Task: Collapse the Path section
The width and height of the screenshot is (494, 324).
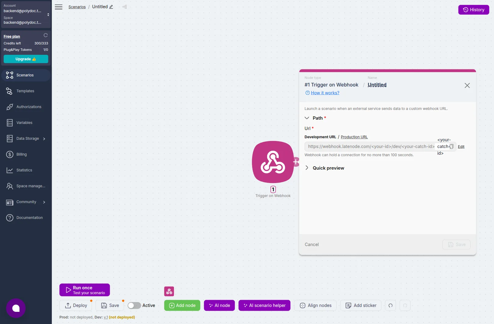Action: (307, 118)
